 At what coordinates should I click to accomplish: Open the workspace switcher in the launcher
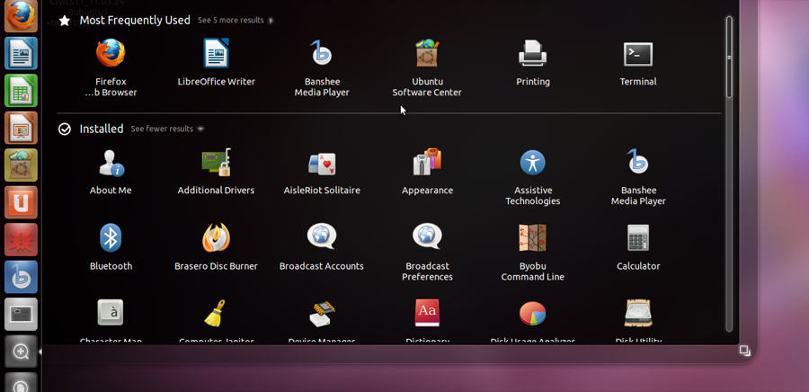pos(22,314)
